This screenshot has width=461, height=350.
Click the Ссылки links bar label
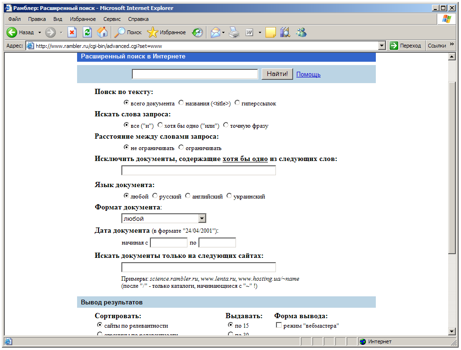437,46
